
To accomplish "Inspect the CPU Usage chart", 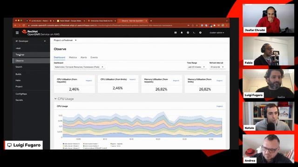I will [219, 106].
